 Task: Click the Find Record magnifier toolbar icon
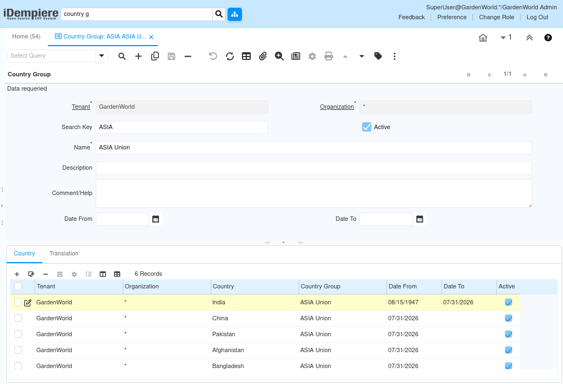pyautogui.click(x=122, y=57)
